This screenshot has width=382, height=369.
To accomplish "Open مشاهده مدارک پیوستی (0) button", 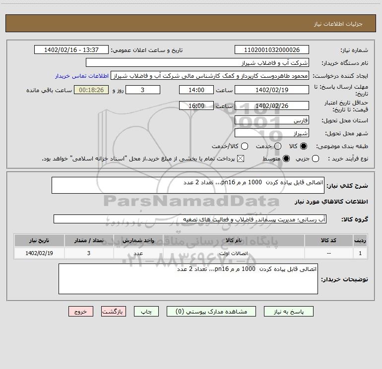I will [211, 312].
